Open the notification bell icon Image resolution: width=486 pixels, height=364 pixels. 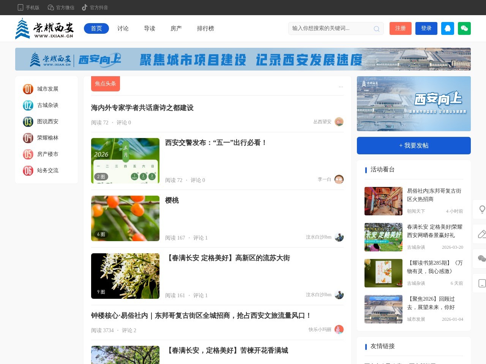pos(447,28)
